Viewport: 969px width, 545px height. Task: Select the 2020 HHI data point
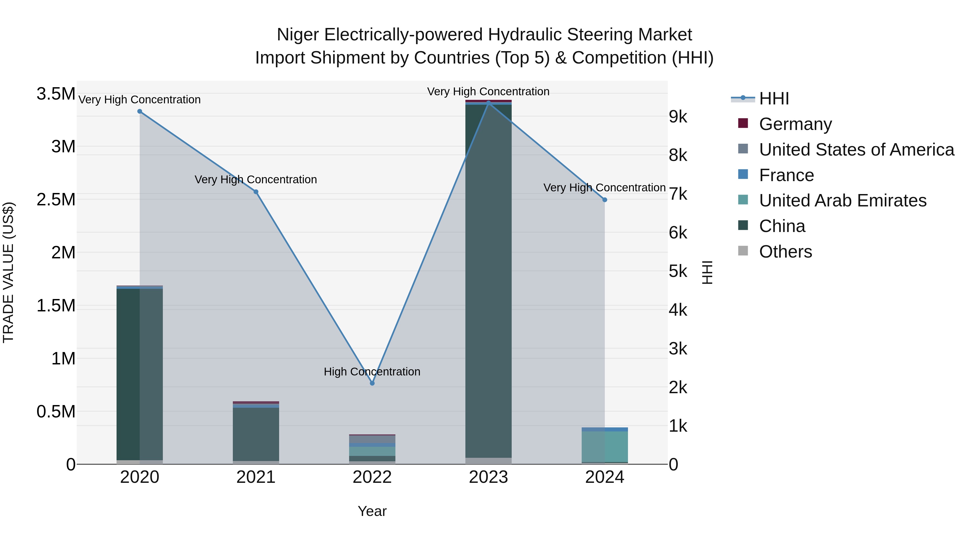139,111
